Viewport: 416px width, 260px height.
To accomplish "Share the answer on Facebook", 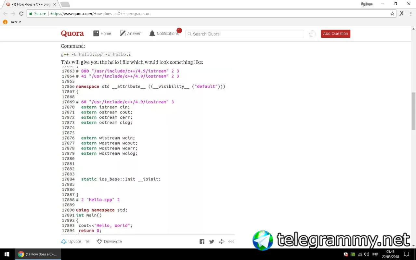I will pos(202,241).
